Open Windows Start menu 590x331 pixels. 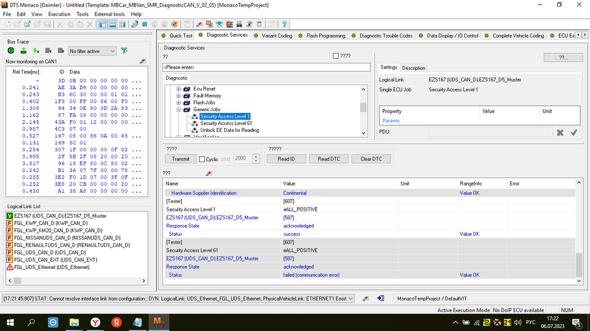click(x=10, y=323)
